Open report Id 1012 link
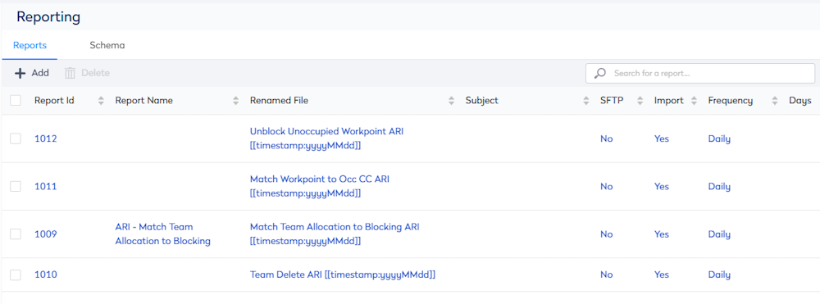 point(45,138)
